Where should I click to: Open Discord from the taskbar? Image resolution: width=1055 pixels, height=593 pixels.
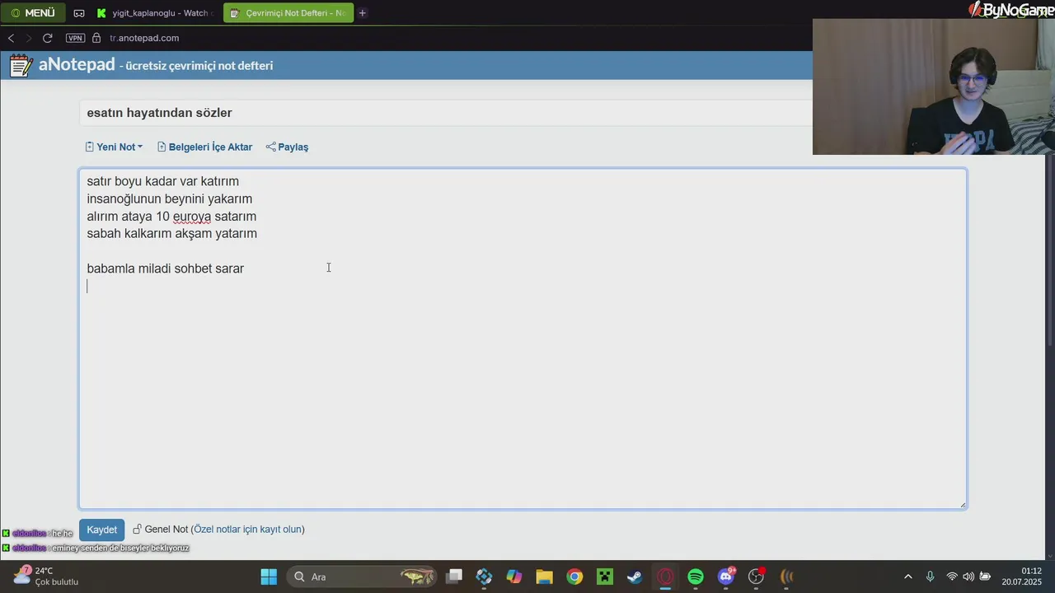(x=726, y=577)
